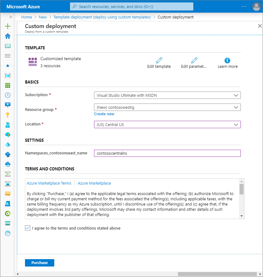Click the Purchase button
263x277 pixels.
tap(39, 263)
